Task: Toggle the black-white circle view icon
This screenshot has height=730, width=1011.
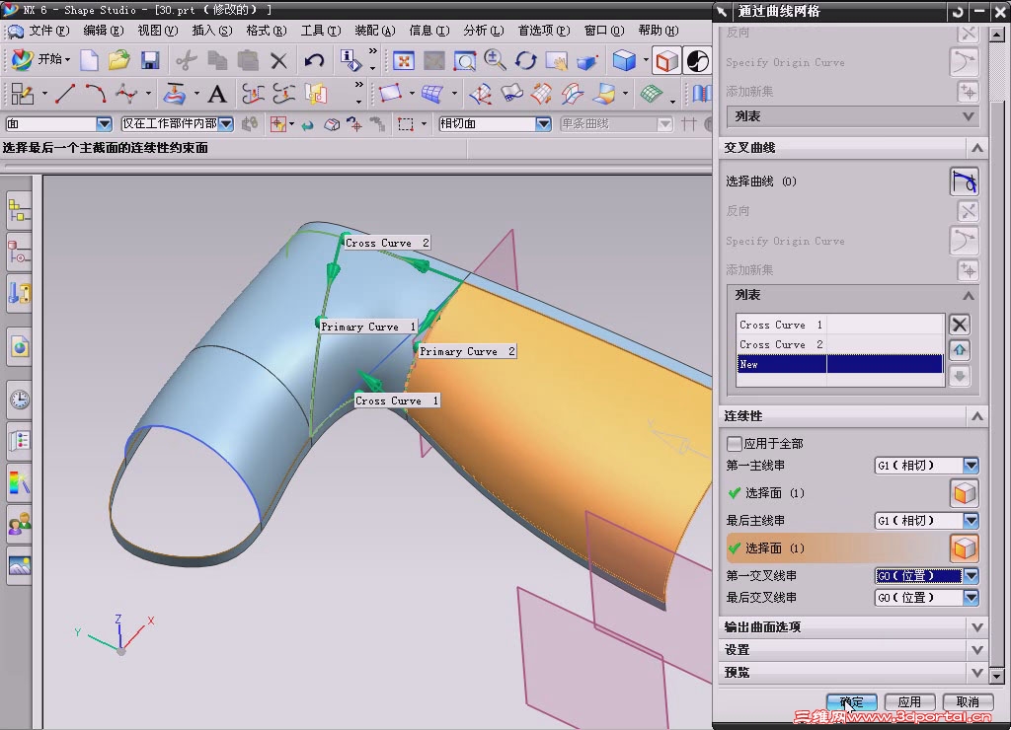Action: (697, 61)
